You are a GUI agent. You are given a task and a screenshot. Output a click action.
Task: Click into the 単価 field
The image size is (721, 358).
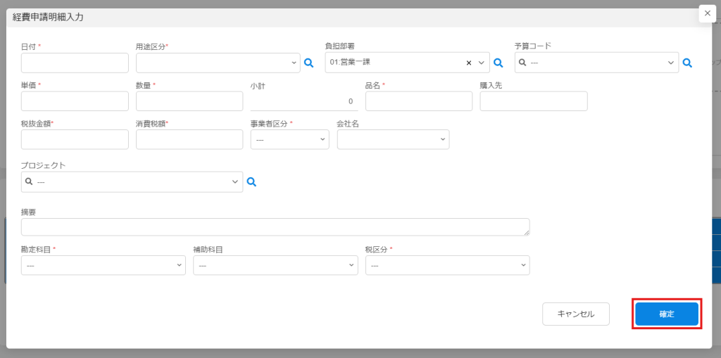click(75, 101)
